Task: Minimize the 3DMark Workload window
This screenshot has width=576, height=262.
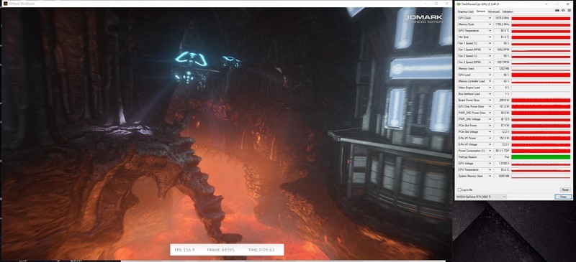Action: click(x=426, y=4)
